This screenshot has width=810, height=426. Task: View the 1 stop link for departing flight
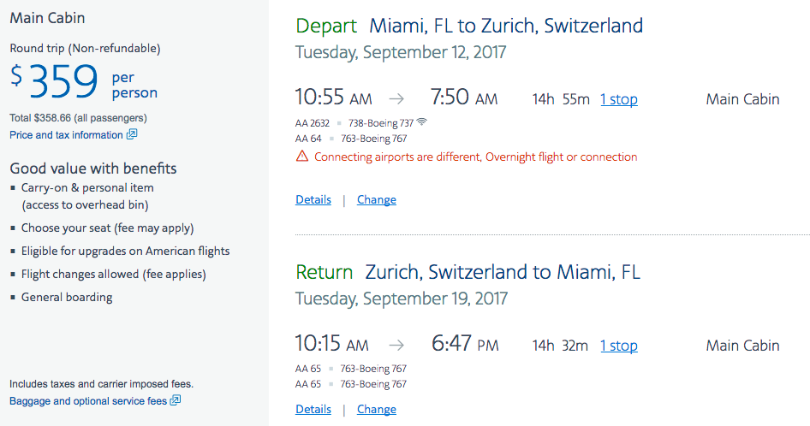[x=619, y=99]
